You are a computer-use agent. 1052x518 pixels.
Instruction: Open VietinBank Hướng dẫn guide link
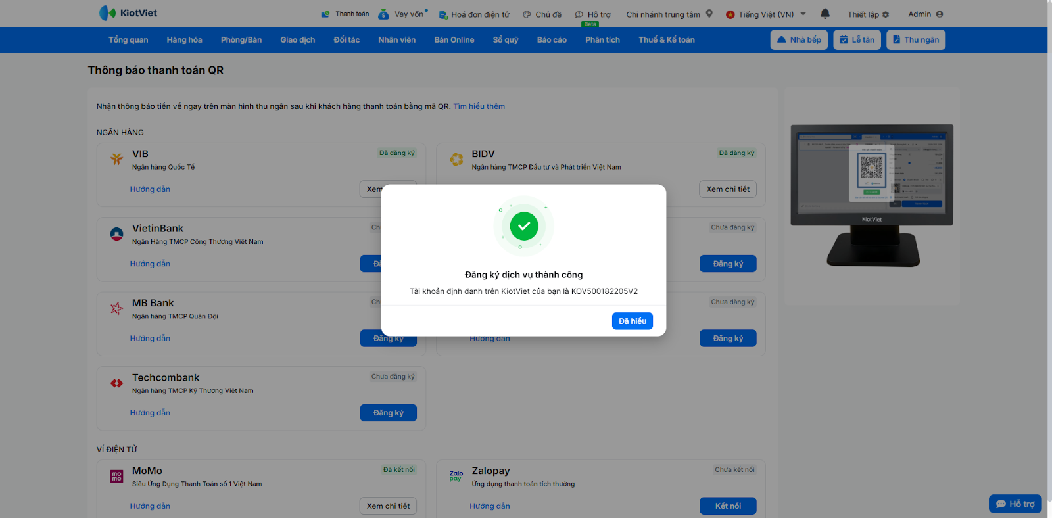(150, 264)
